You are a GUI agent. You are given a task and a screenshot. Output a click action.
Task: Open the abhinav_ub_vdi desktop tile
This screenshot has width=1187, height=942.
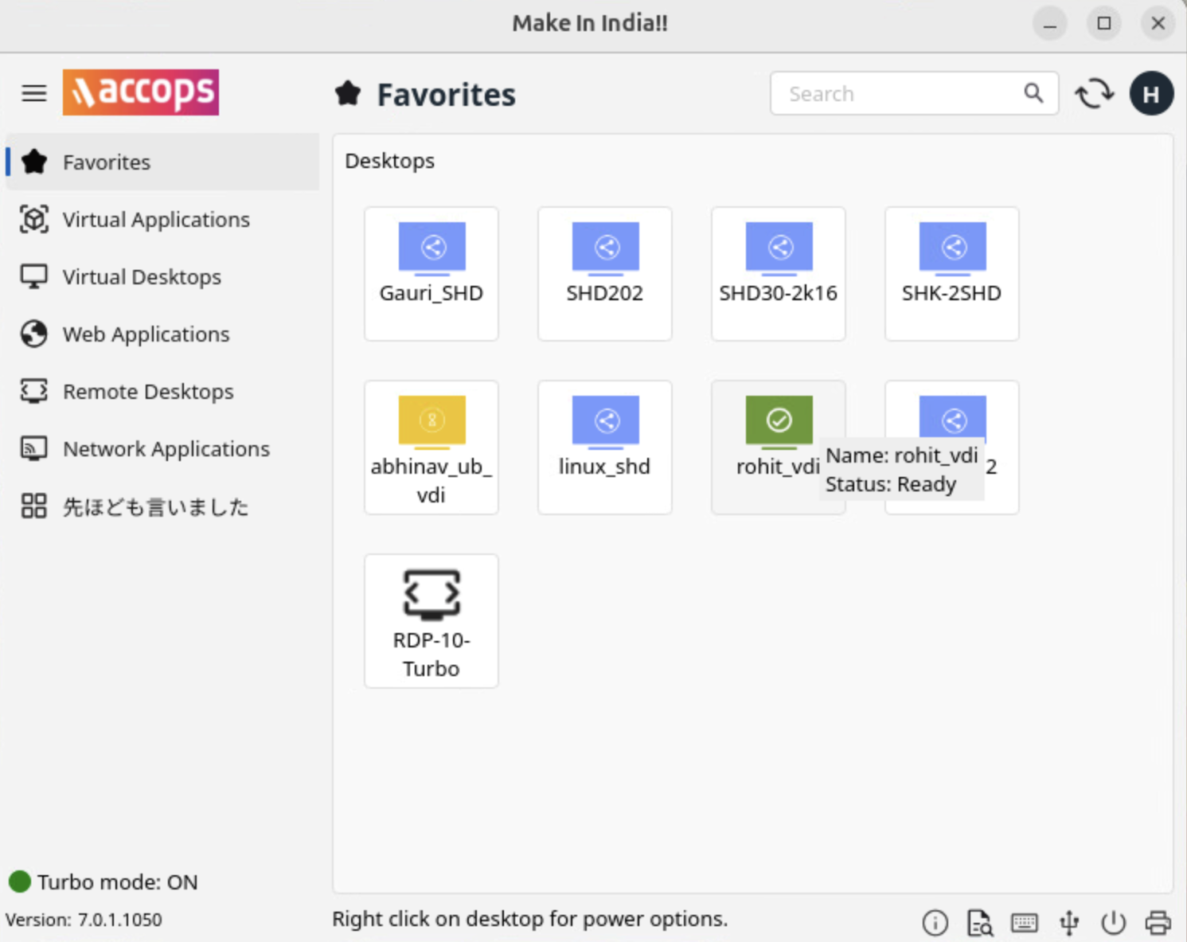[x=431, y=447]
